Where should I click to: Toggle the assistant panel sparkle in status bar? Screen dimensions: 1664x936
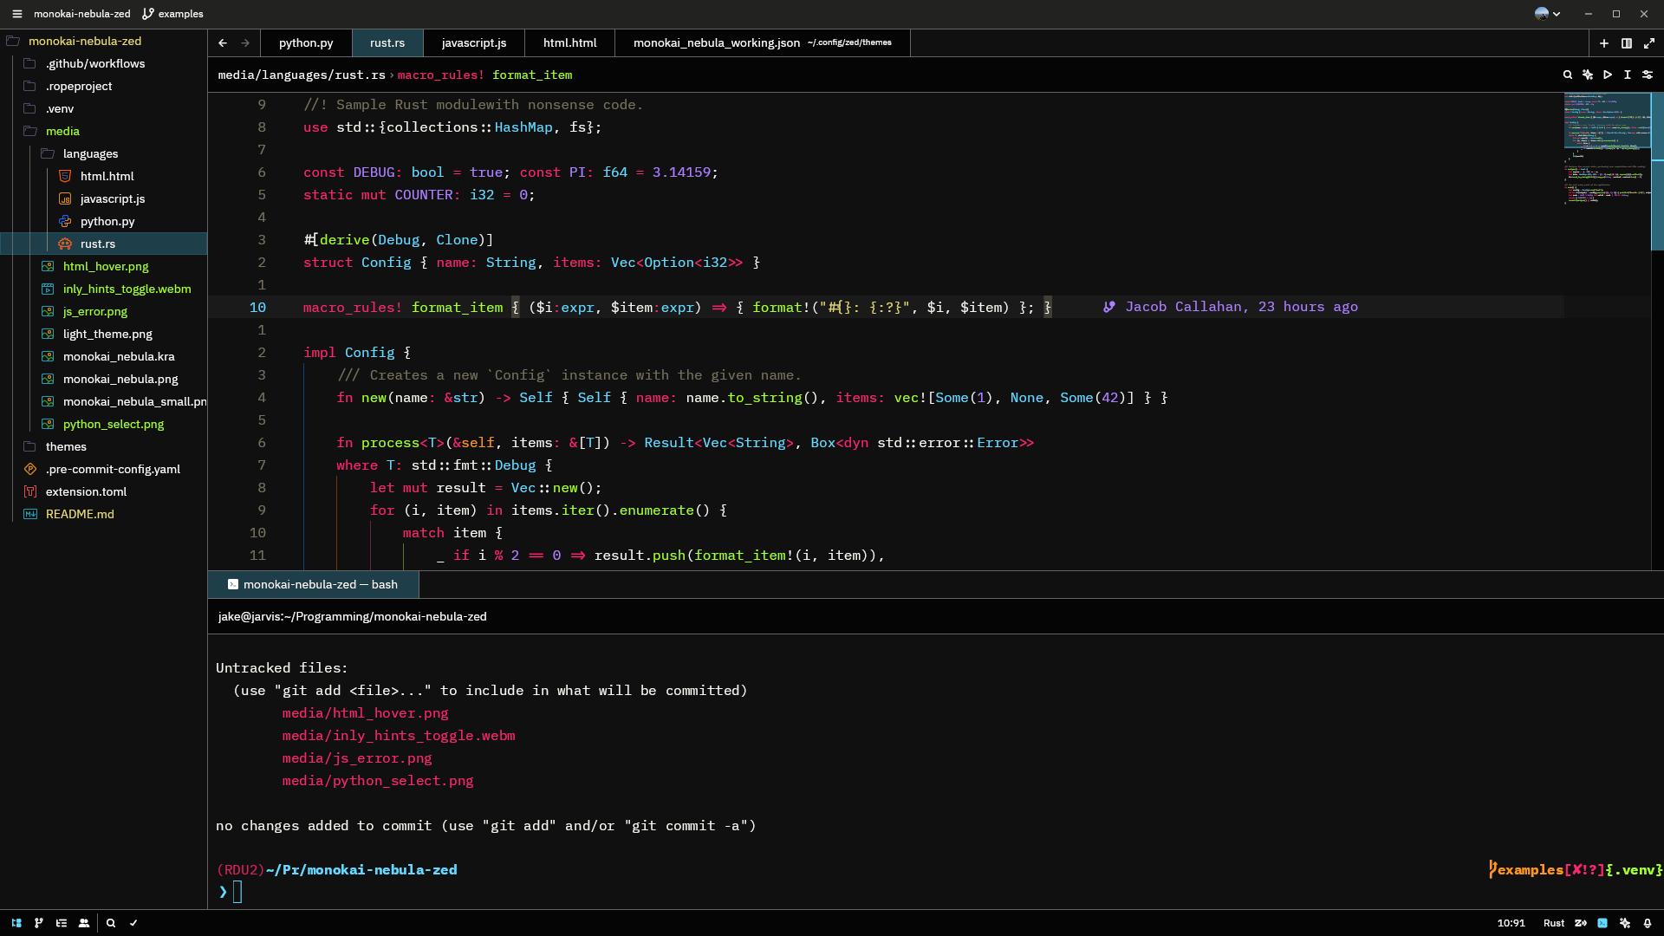coord(1625,923)
